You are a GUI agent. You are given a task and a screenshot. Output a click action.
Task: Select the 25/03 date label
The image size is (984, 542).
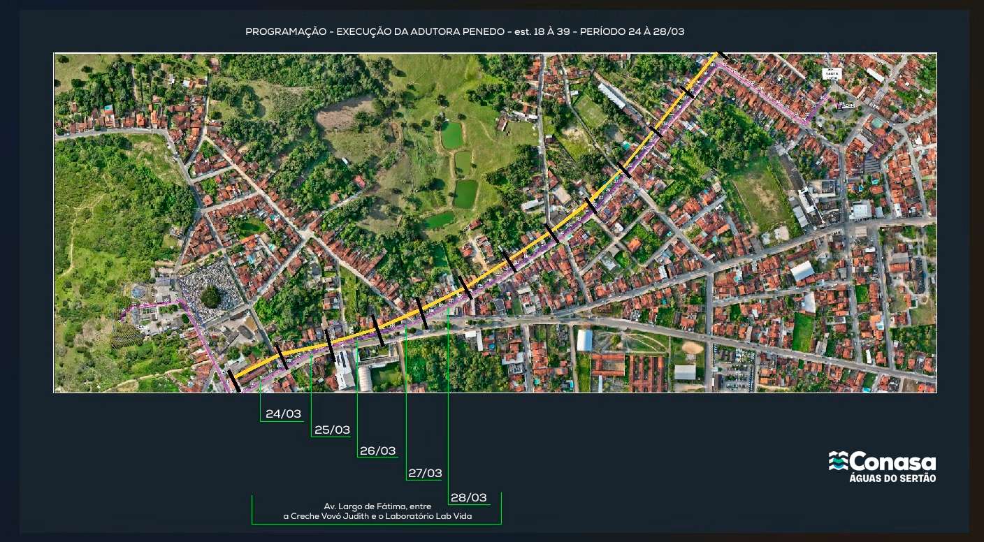click(x=332, y=430)
